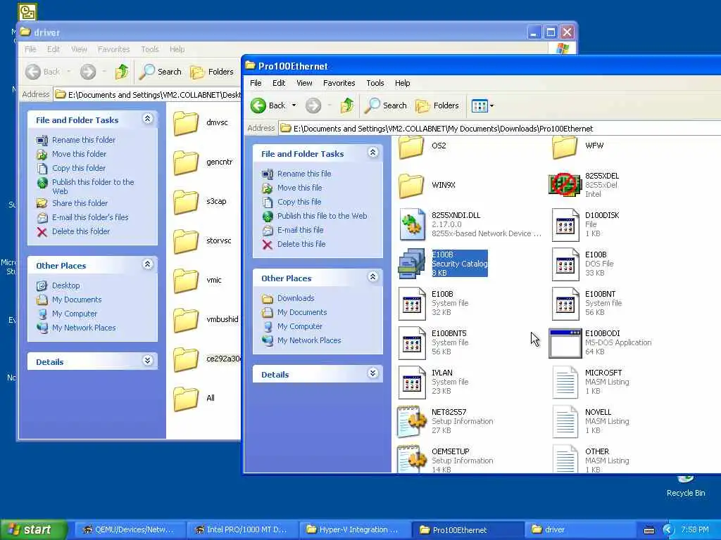Click Delete this file link

pyautogui.click(x=301, y=244)
